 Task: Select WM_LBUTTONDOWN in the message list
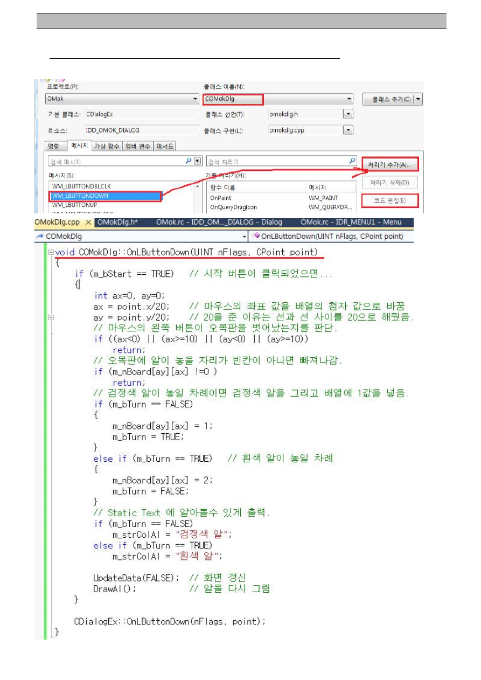(105, 196)
